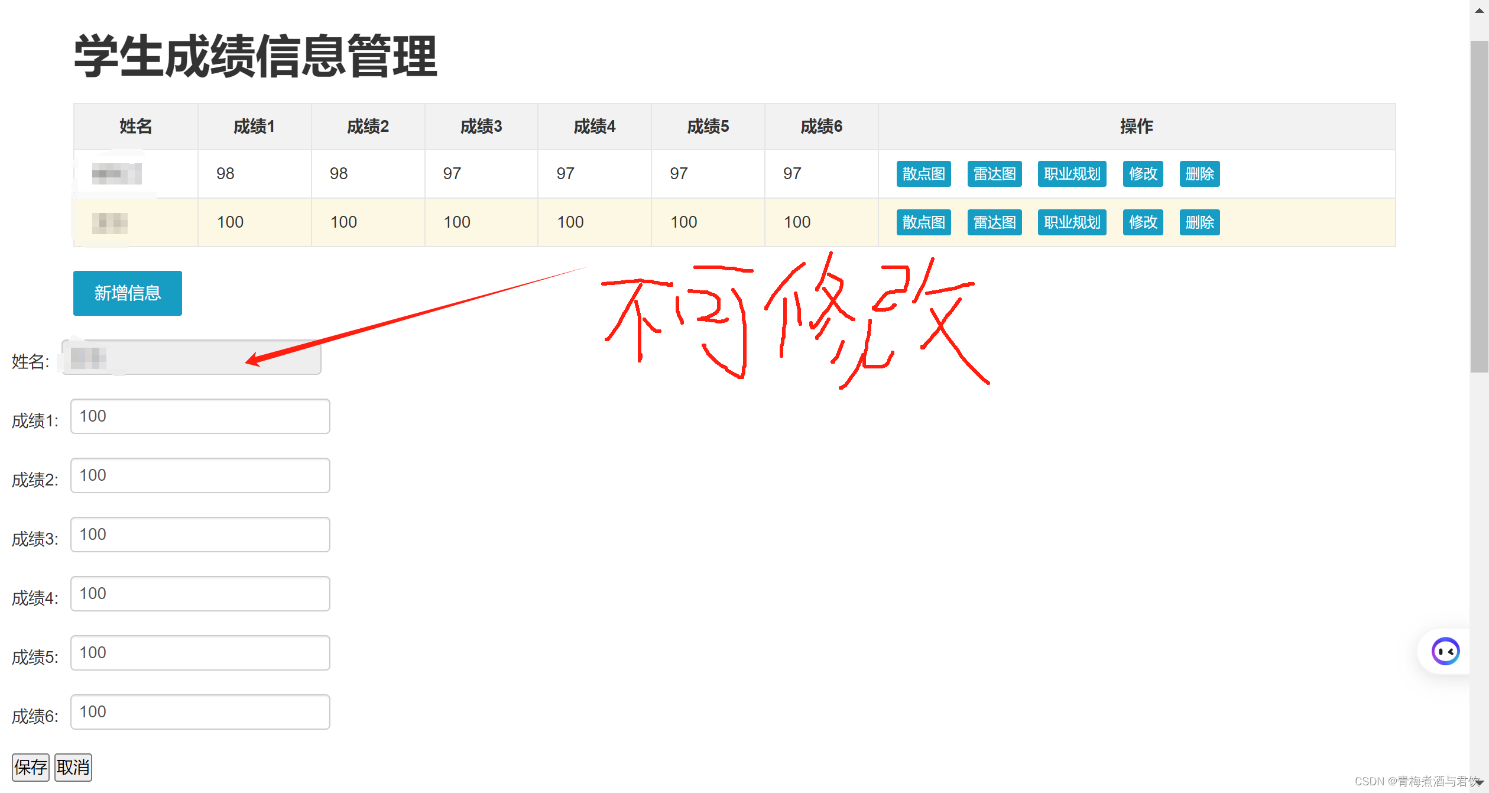The width and height of the screenshot is (1489, 793).
Task: Open 职业规划 for the row scoring 100
Action: point(1072,222)
